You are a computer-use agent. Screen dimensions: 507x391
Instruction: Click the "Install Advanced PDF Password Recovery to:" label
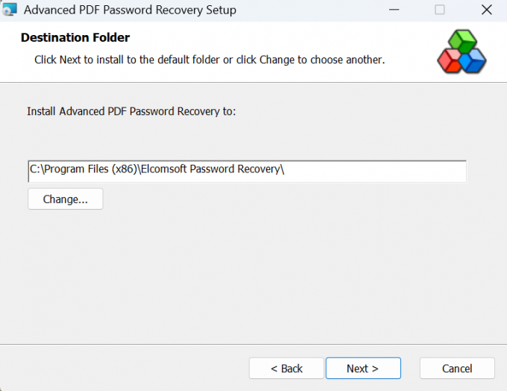[x=131, y=111]
